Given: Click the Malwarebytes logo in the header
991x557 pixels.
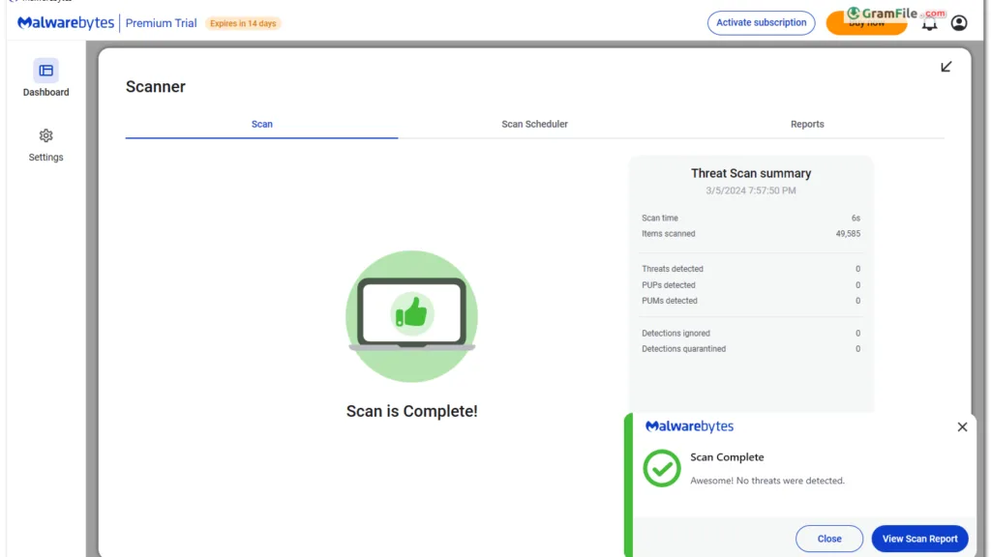Looking at the screenshot, I should click(66, 23).
